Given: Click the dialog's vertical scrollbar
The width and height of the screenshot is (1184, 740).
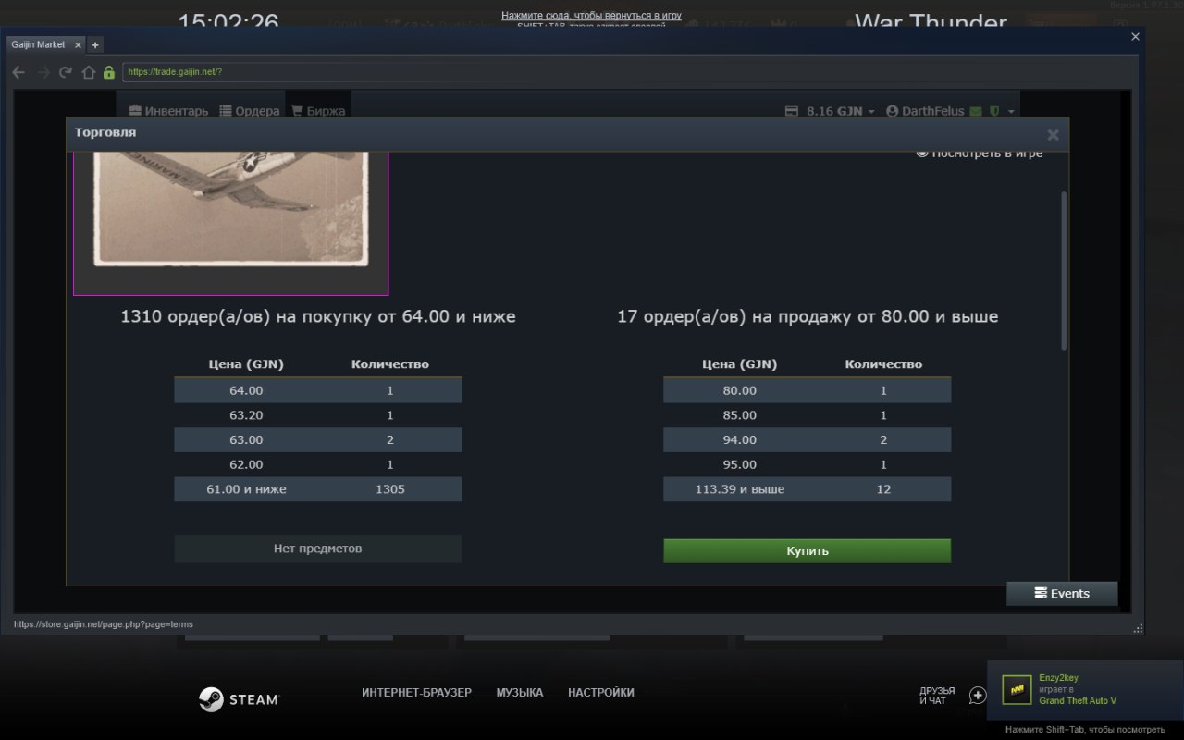Looking at the screenshot, I should click(x=1064, y=270).
